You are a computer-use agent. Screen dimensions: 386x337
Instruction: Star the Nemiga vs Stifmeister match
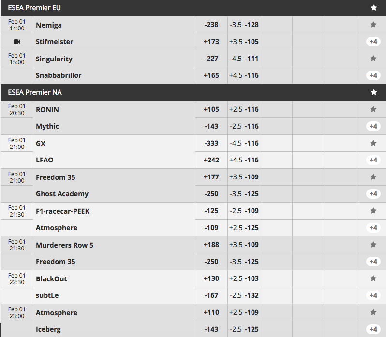373,25
